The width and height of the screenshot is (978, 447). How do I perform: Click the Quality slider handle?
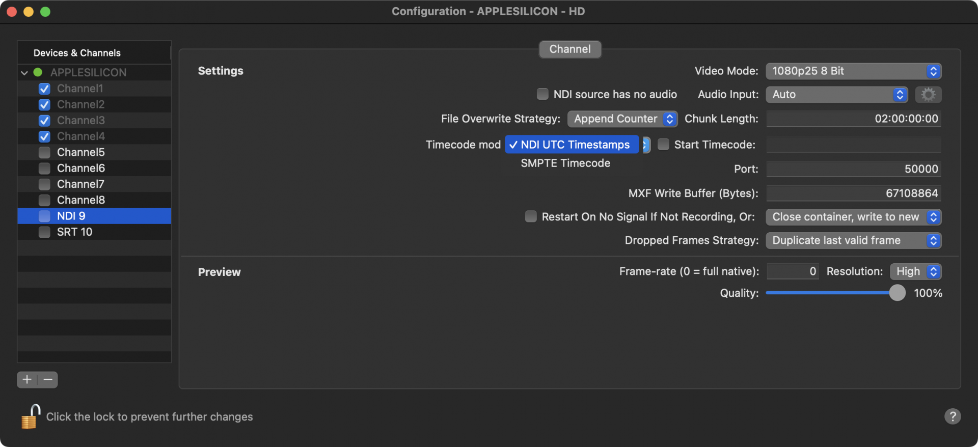pyautogui.click(x=897, y=293)
